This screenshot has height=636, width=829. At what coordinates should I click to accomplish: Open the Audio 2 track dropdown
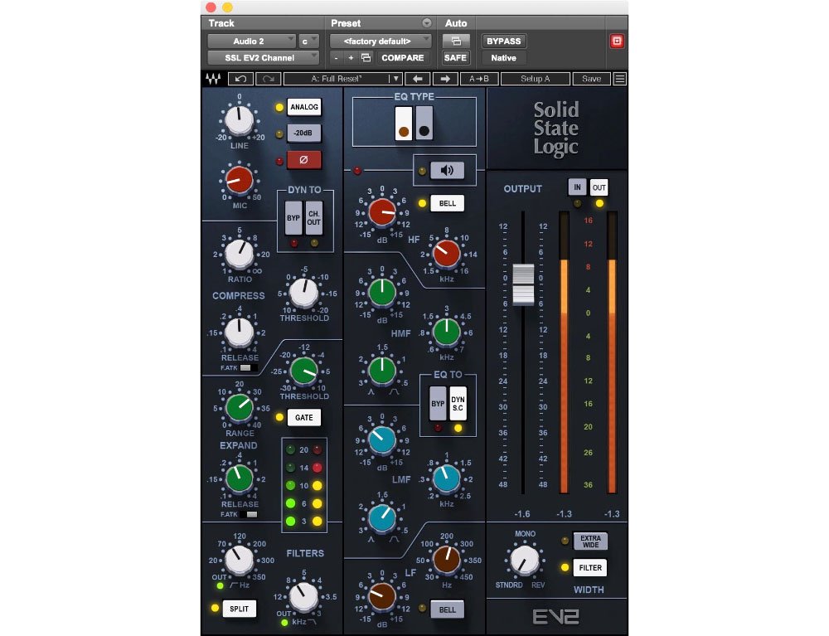coord(251,41)
